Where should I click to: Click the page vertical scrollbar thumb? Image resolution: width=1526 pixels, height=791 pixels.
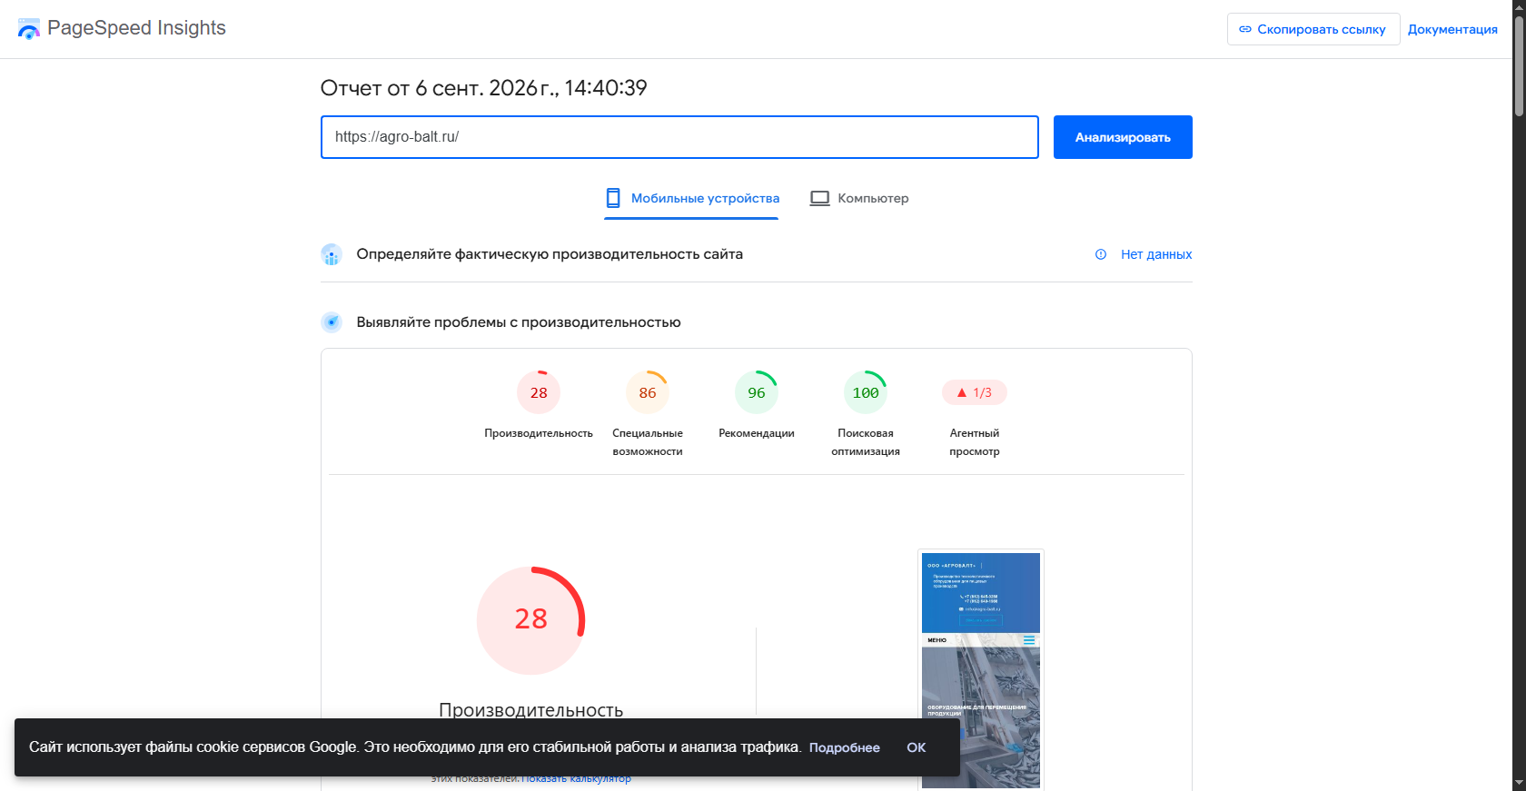pos(1519,65)
